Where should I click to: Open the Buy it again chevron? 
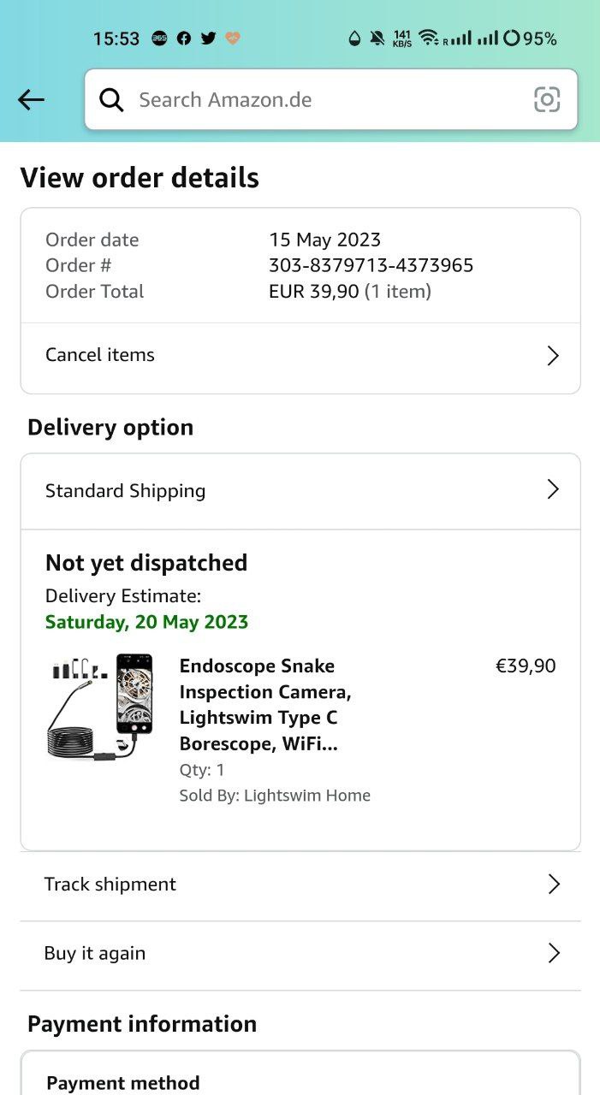tap(554, 953)
